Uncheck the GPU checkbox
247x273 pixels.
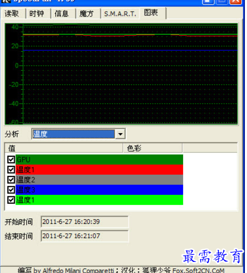[x=11, y=159]
